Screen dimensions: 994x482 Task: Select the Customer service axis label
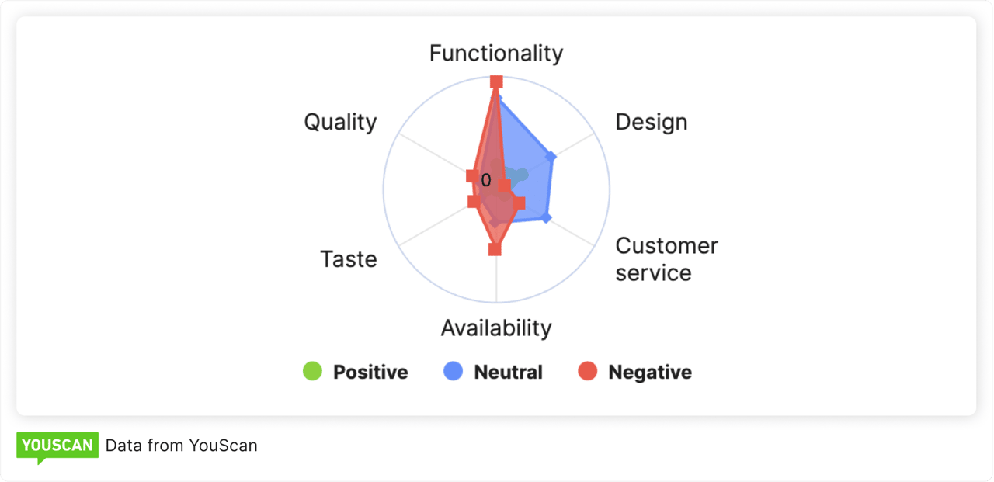point(666,259)
